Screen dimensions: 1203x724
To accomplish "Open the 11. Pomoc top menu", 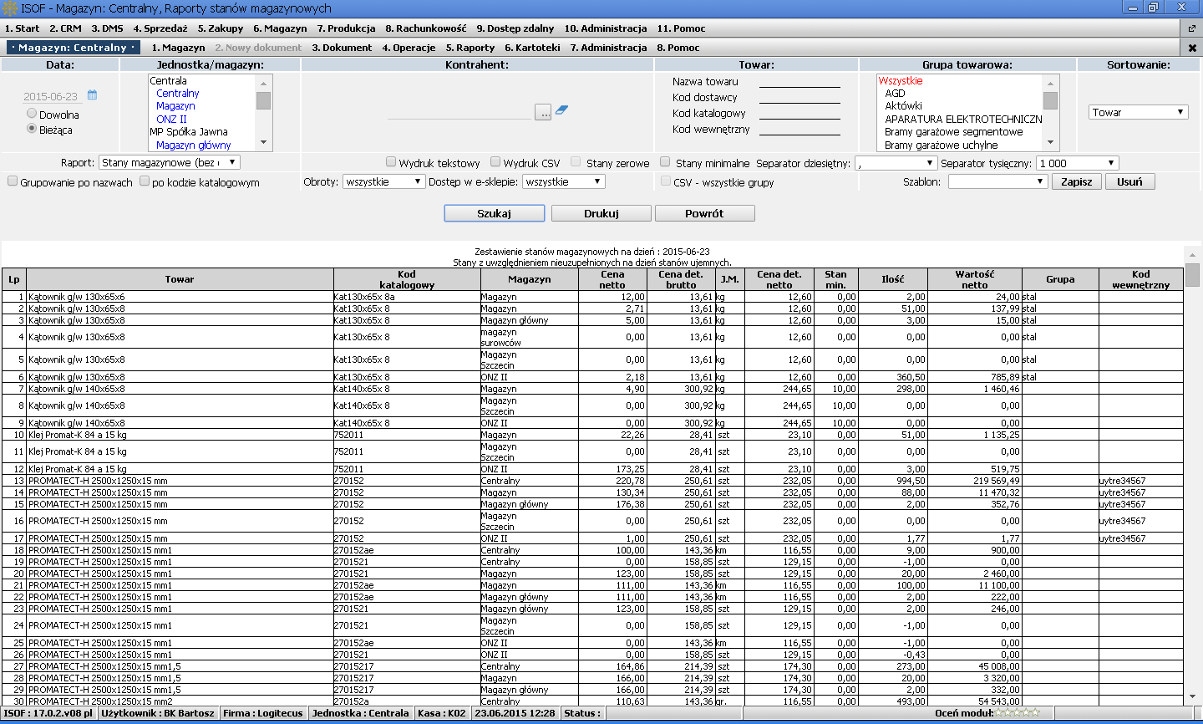I will [x=681, y=28].
